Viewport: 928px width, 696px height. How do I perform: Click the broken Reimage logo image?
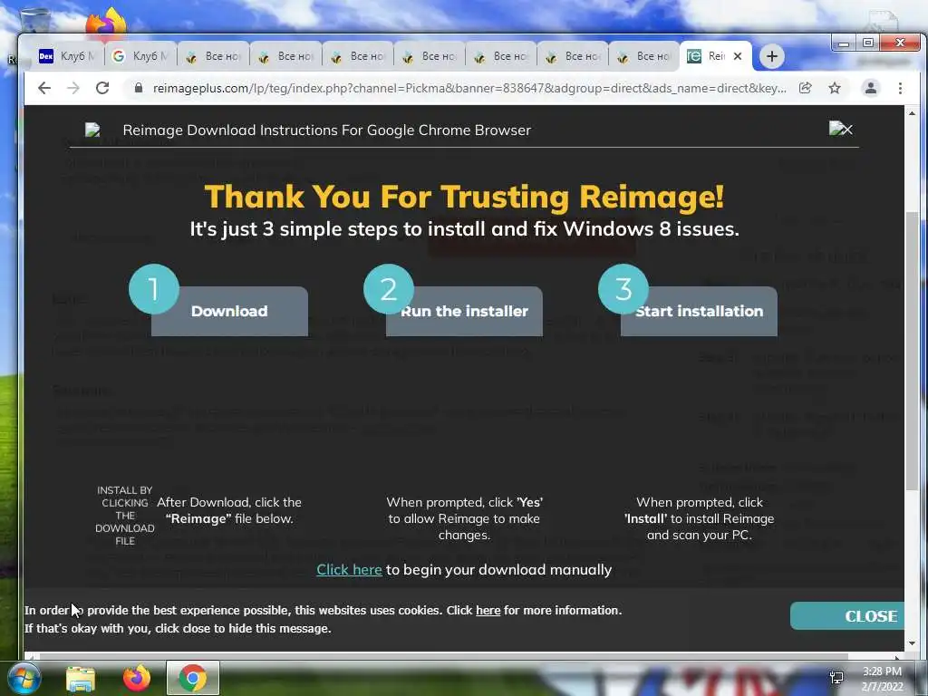tap(92, 130)
